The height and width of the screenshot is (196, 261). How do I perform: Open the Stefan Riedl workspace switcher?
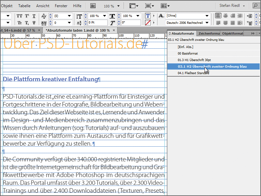(232, 6)
